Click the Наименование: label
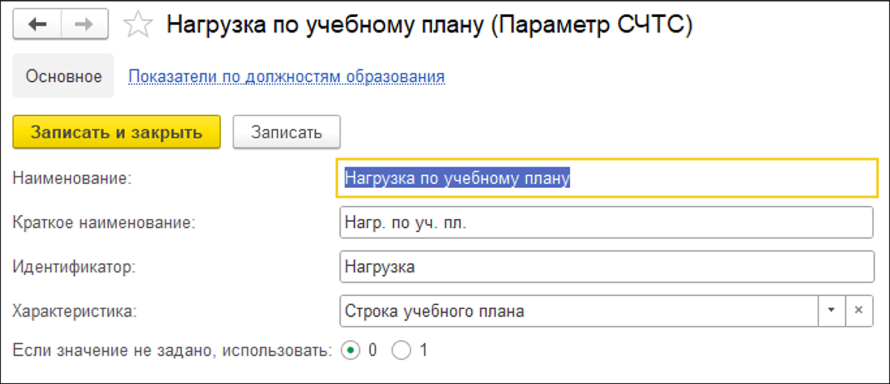Screen dimensions: 890x384 [x=72, y=178]
